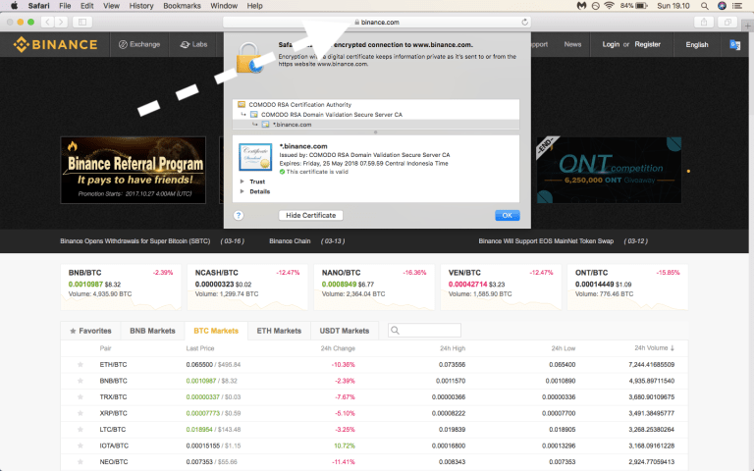
Task: Click OK in the certificate dialog
Action: (508, 215)
